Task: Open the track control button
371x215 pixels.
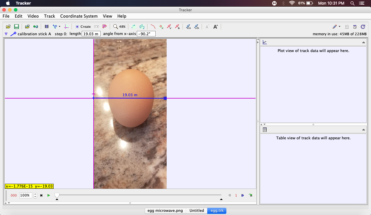Action: [x=97, y=27]
